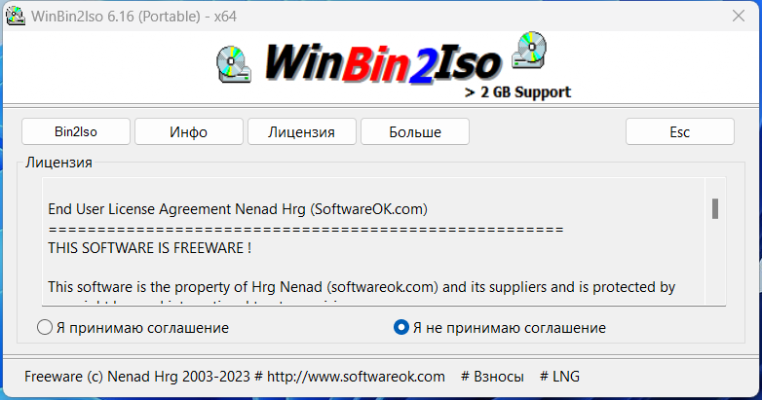Click the # Взносы donation link

point(492,377)
